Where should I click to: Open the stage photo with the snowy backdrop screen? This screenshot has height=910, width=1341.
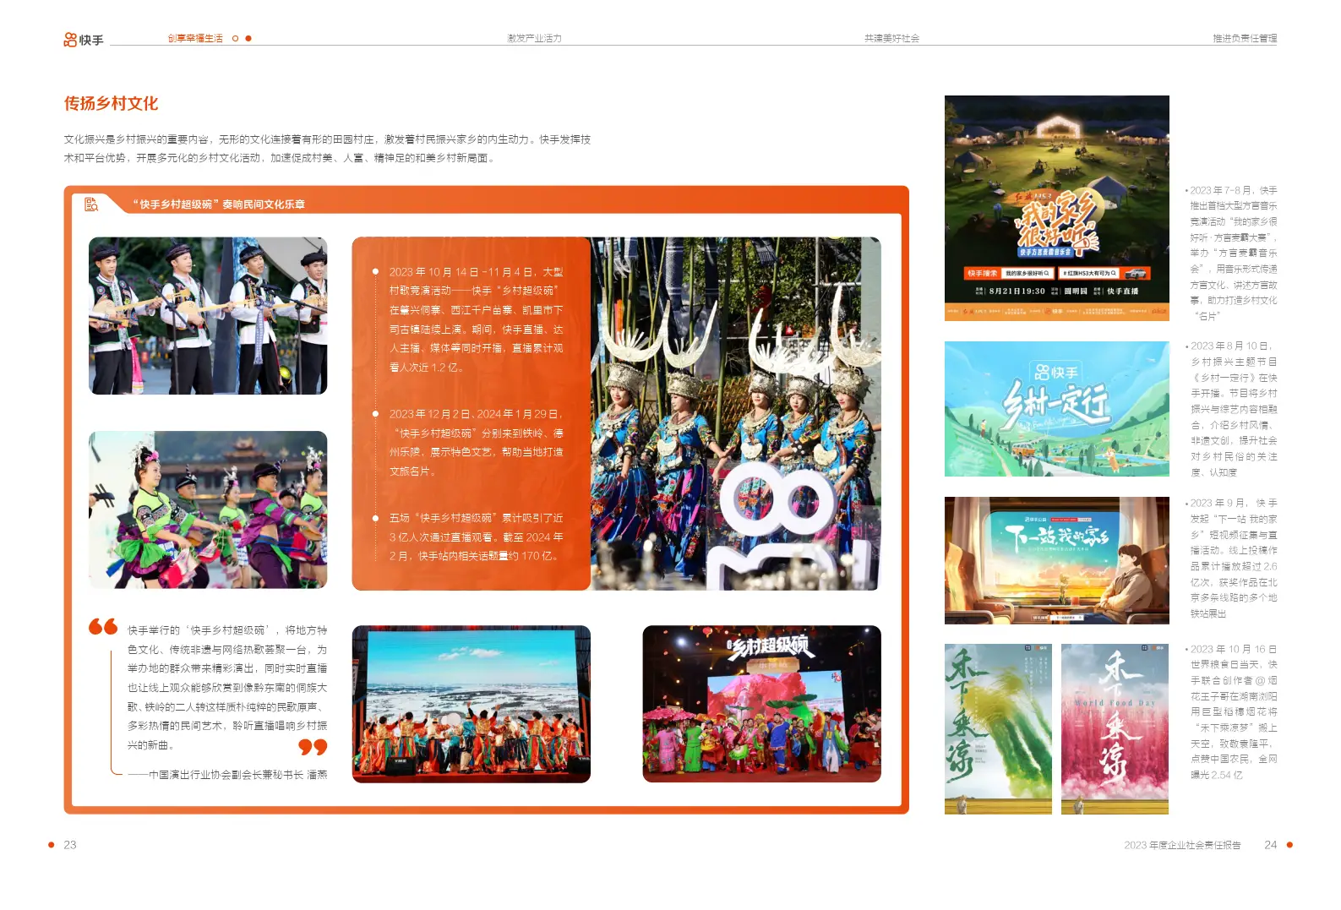pyautogui.click(x=472, y=704)
